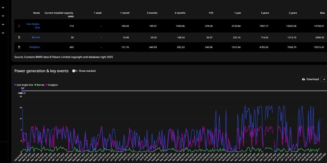The image size is (327, 163).
Task: Remove Dudgeon using its trash icon
Action: [19, 47]
